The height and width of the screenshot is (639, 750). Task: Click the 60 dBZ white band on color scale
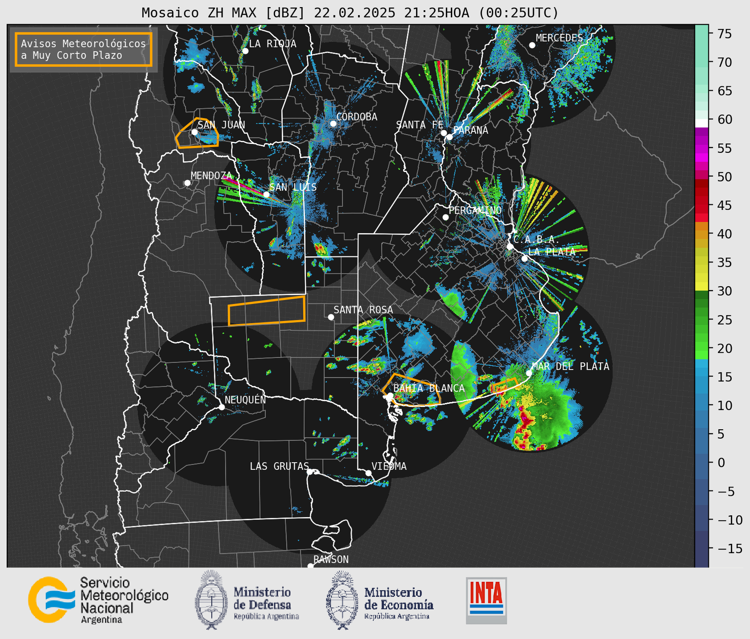tap(702, 123)
